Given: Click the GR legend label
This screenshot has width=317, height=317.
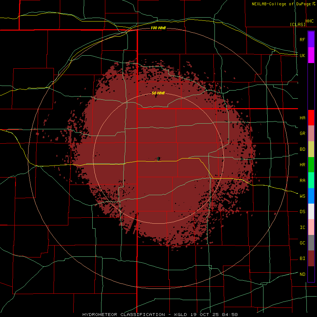Looking at the screenshot, I should (302, 133).
